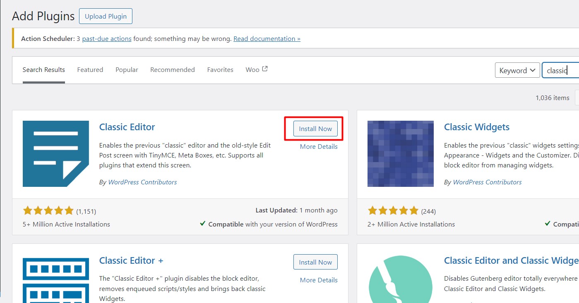This screenshot has width=579, height=303.
Task: Switch to the Search Results tab
Action: 44,69
